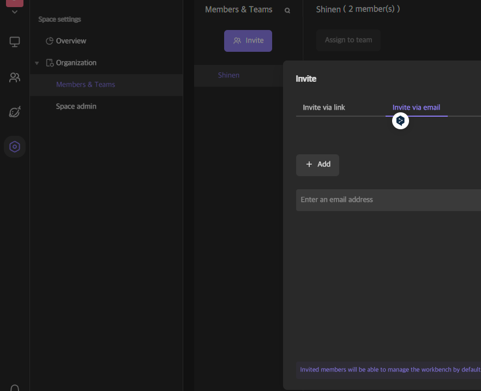Click the Shinen member count heading
The image size is (481, 391).
358,9
